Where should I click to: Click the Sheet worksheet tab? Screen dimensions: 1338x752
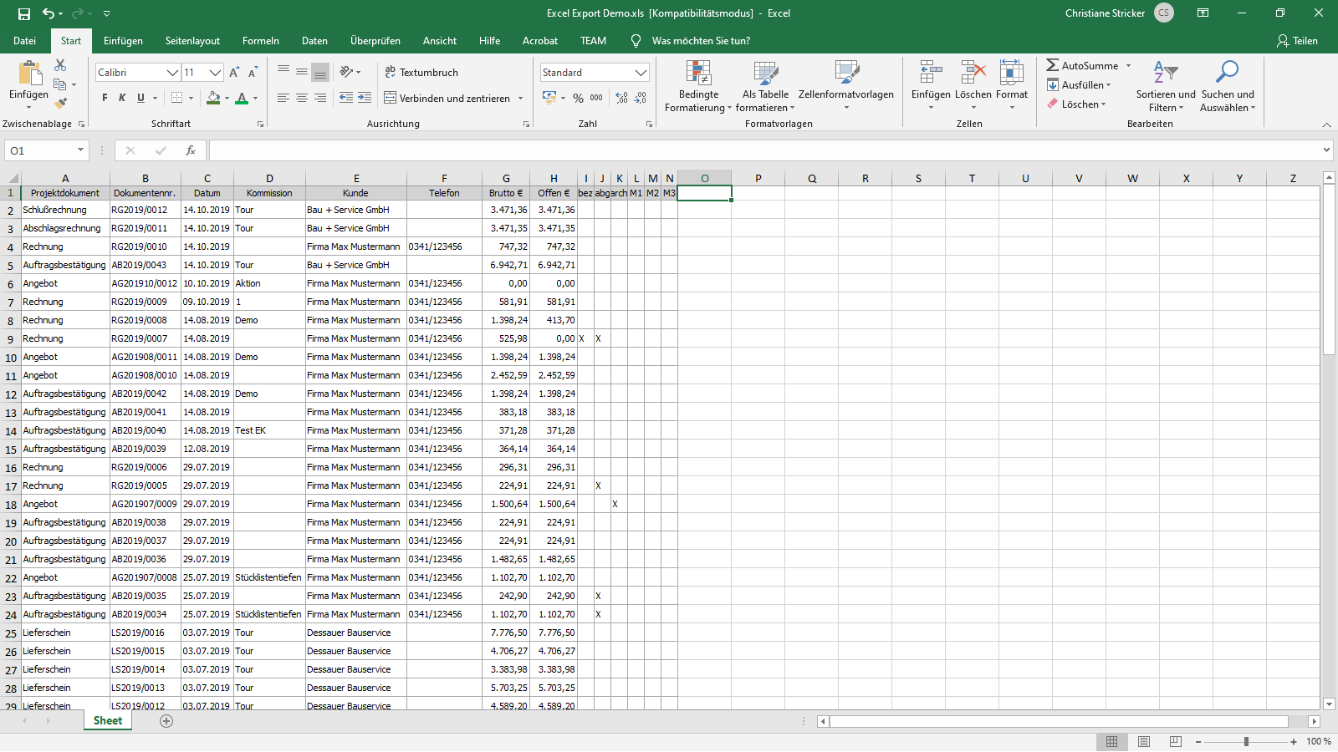point(108,721)
